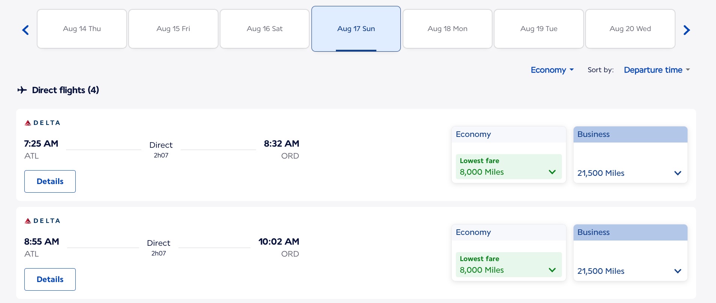Click the next dates right arrow
716x303 pixels.
(x=686, y=30)
